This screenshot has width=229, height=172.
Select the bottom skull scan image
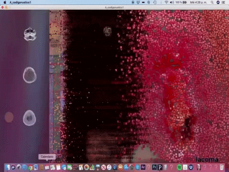[x=30, y=118]
